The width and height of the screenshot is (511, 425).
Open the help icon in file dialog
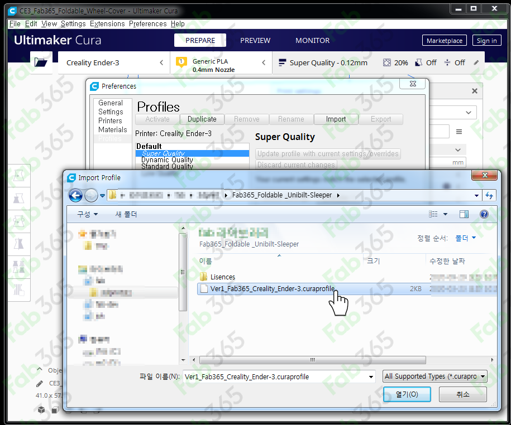coord(484,214)
